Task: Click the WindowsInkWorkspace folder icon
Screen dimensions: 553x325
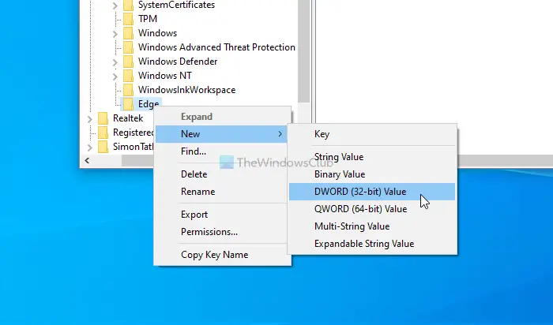Action: click(x=128, y=90)
